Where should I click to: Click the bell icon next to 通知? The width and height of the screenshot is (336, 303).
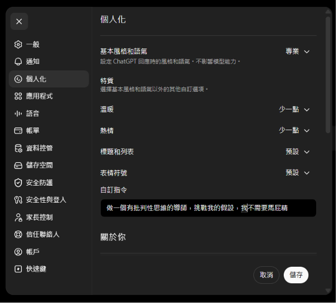pos(18,62)
